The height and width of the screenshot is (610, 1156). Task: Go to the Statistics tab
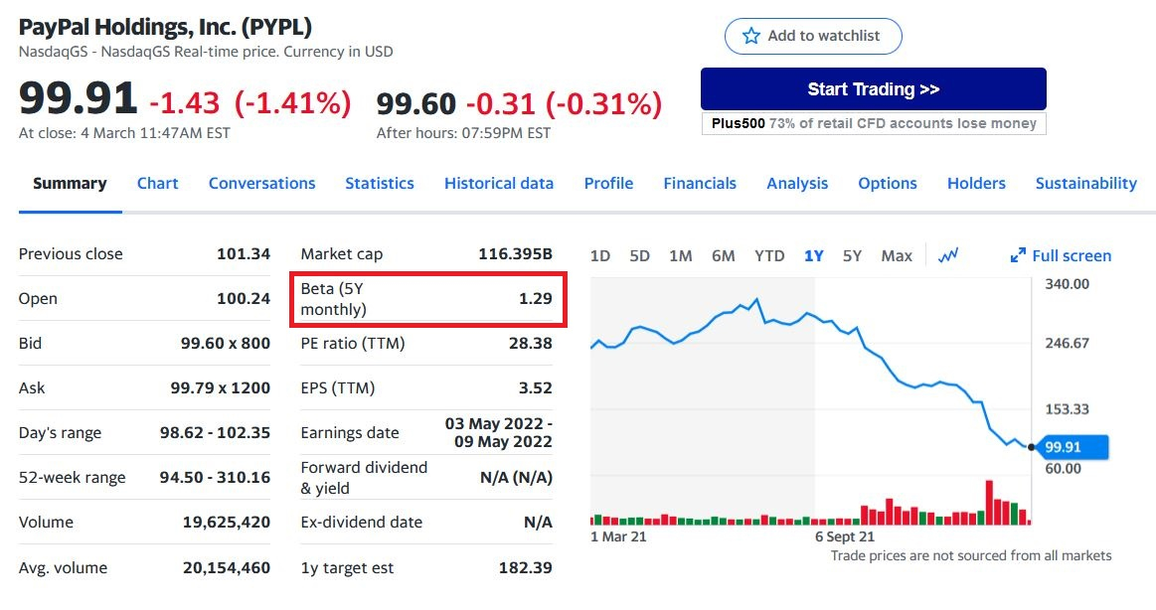(x=380, y=184)
